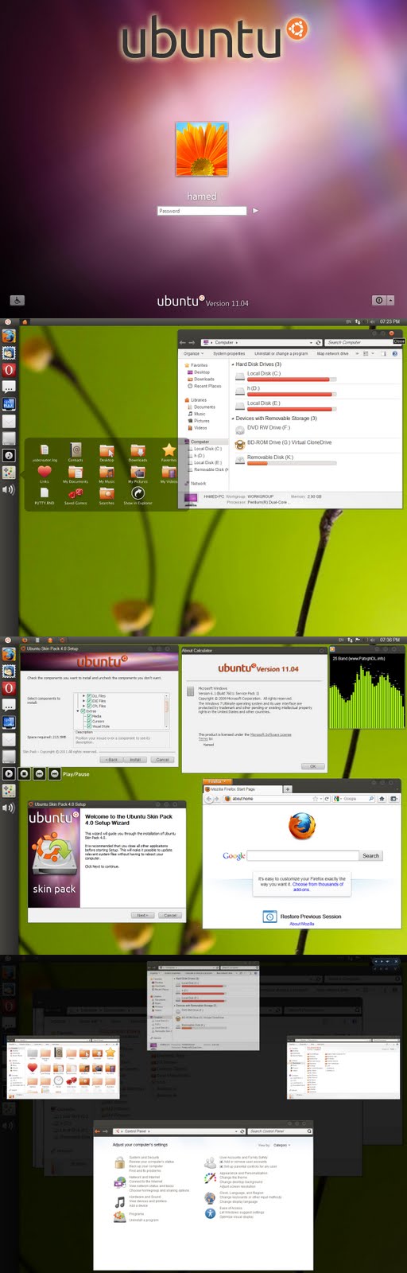407x1273 pixels.
Task: Click System properties in Explorer toolbar
Action: (229, 353)
